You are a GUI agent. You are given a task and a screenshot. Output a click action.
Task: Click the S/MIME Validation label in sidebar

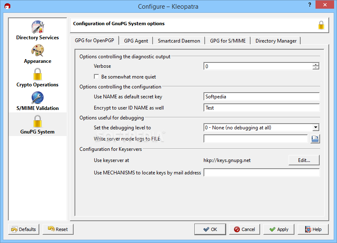(38, 108)
